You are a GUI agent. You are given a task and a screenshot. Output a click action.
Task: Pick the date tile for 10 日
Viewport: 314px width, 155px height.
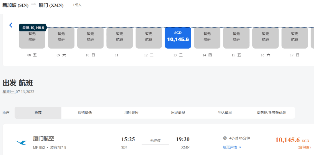[x=90, y=38]
